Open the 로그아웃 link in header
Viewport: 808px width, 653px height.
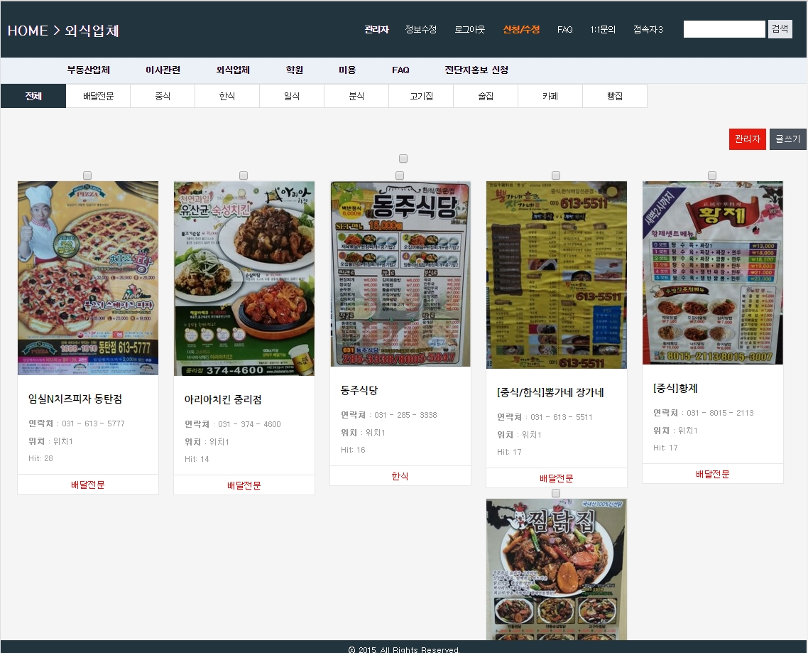(470, 30)
